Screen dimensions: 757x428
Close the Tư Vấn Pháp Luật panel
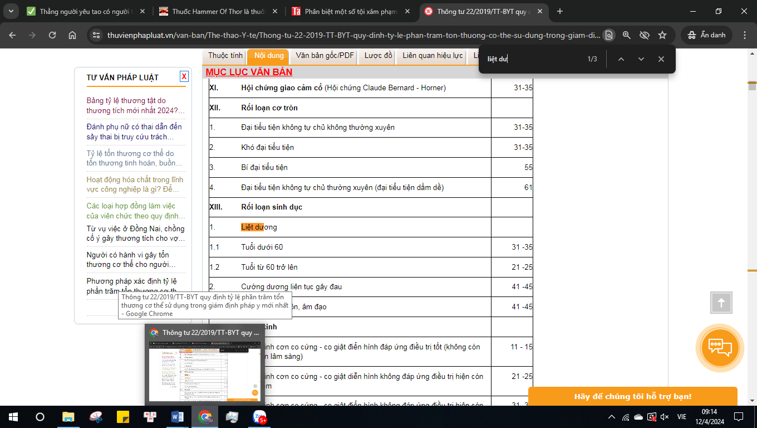(184, 76)
